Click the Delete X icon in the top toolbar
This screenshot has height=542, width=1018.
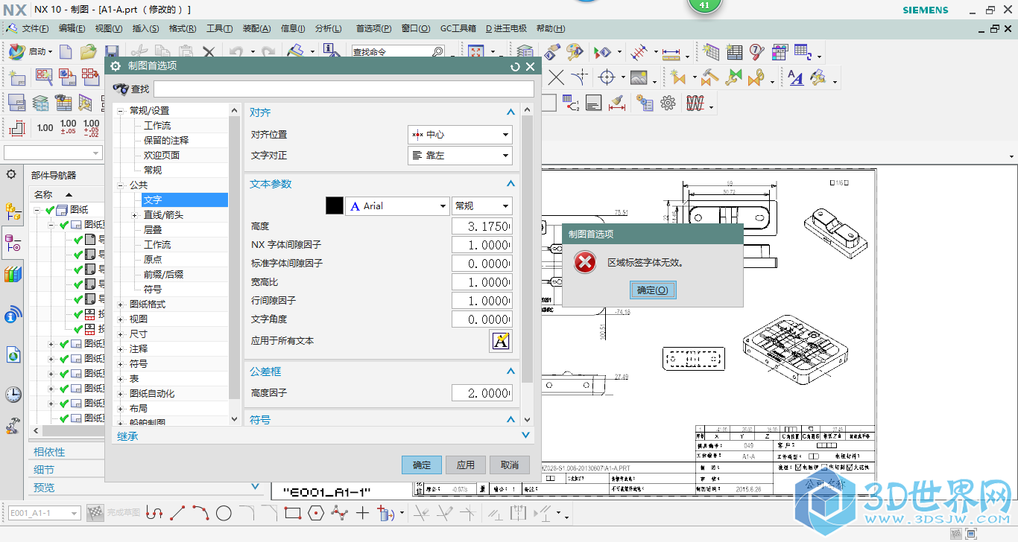(209, 52)
